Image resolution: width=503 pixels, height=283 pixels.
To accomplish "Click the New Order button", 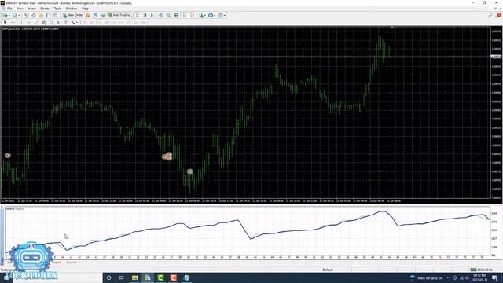I will (x=73, y=15).
